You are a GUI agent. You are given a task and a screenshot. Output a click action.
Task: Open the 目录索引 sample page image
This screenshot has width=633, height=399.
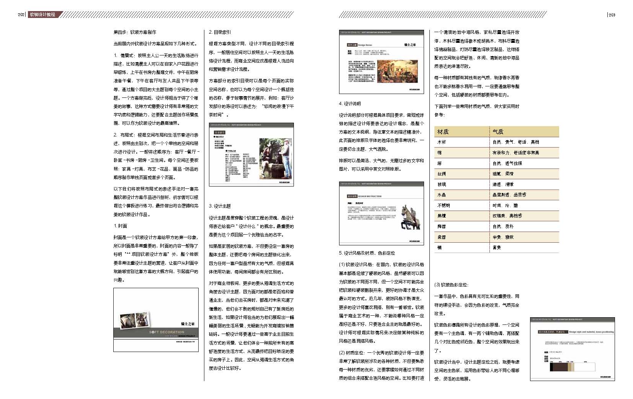[x=251, y=154]
